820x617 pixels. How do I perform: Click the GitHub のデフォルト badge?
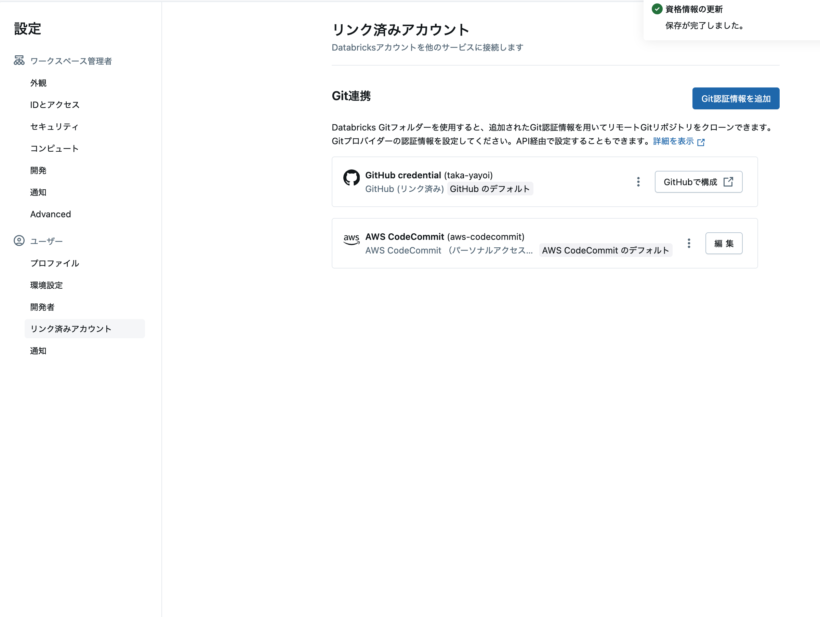490,189
